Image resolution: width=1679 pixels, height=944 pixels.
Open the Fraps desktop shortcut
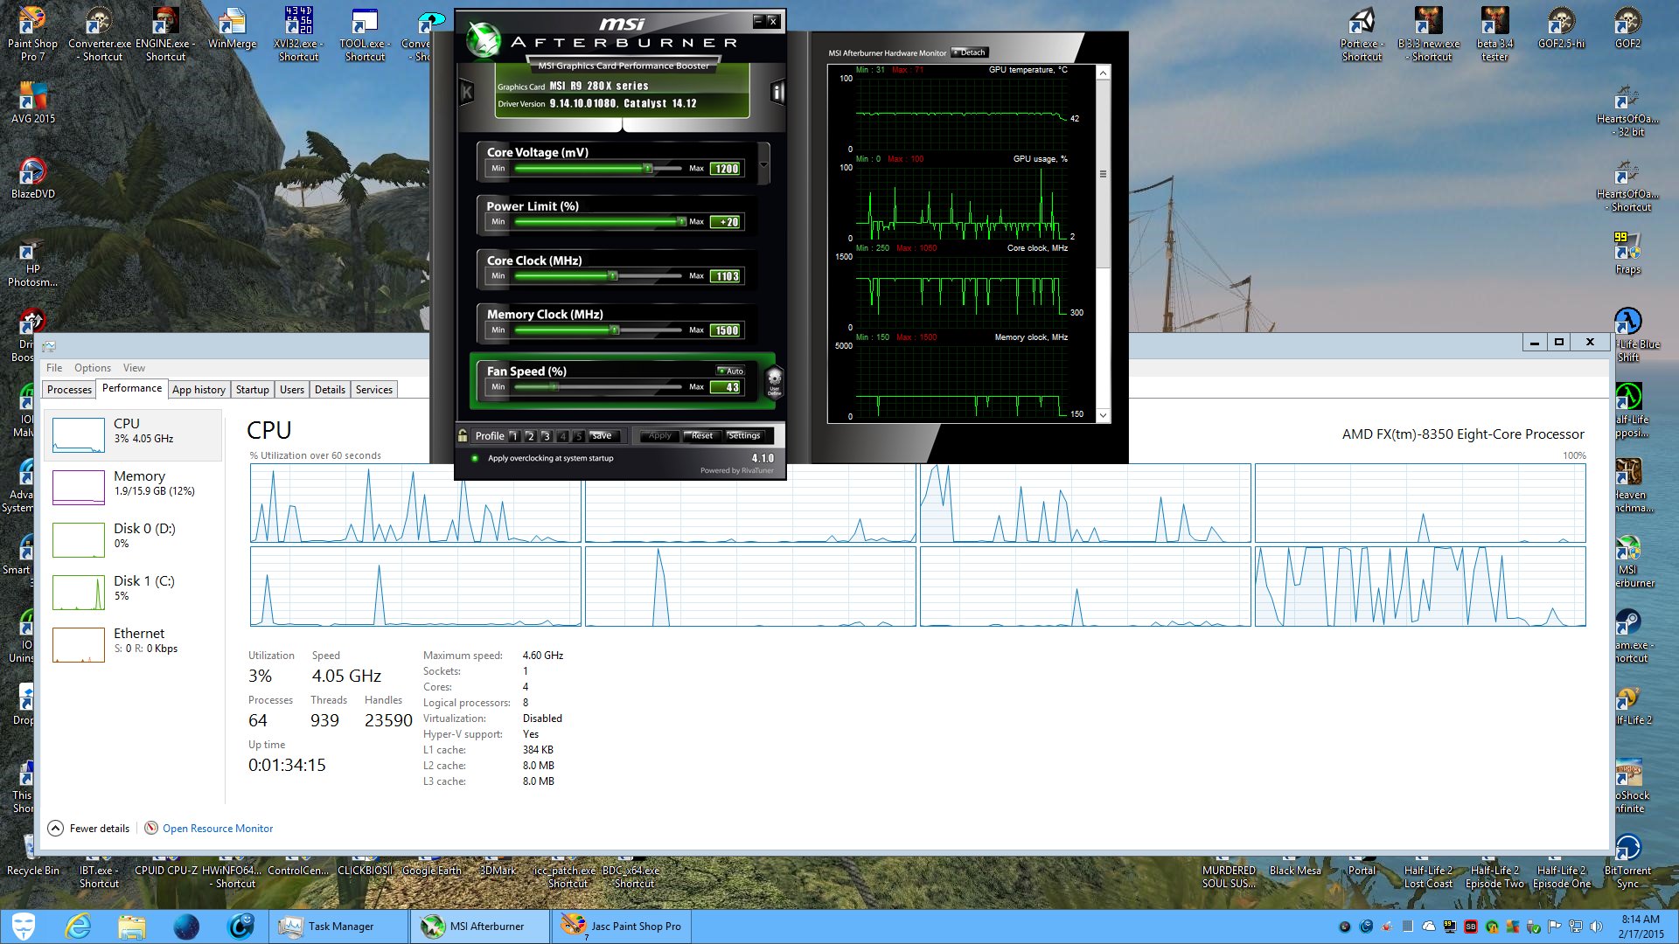coord(1627,253)
